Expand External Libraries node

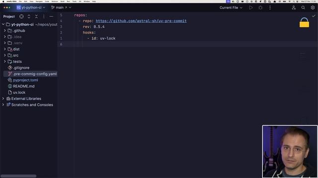coord(3,98)
